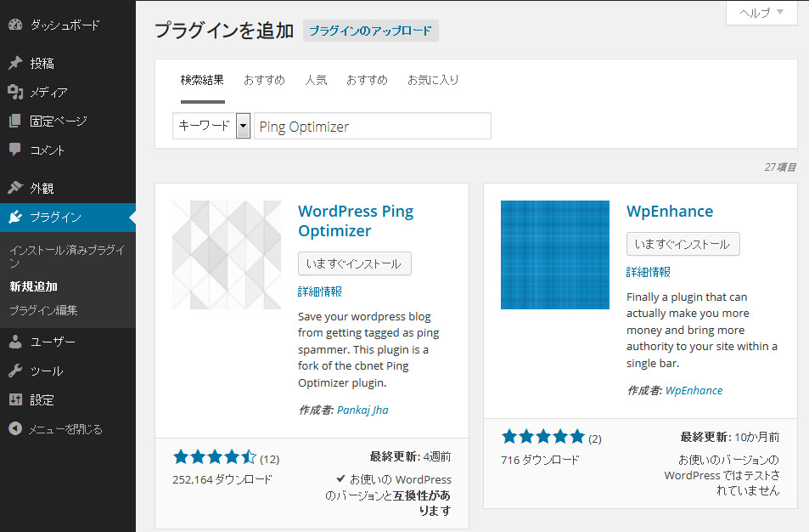Click the wrench icon beside ツール
Viewport: 809px width, 532px height.
[15, 371]
